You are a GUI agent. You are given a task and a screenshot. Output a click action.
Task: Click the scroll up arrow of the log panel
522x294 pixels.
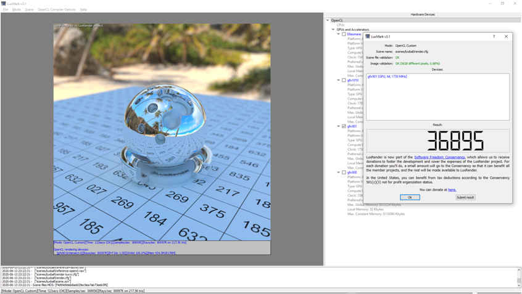coord(519,271)
